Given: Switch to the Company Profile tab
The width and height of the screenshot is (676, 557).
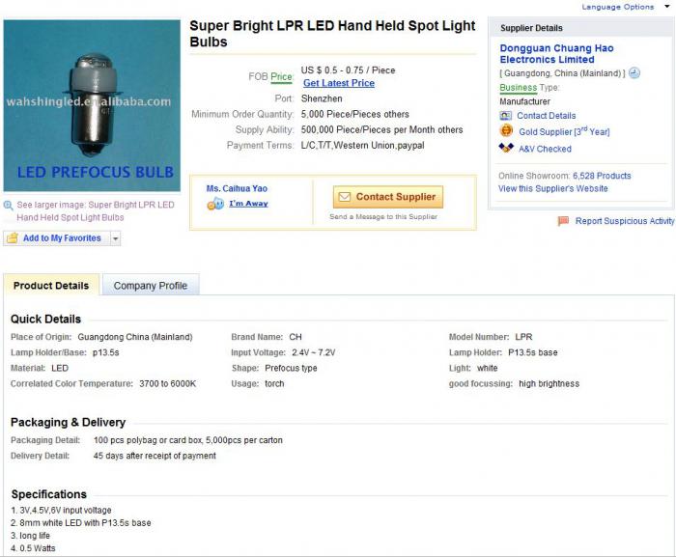Looking at the screenshot, I should pyautogui.click(x=151, y=286).
